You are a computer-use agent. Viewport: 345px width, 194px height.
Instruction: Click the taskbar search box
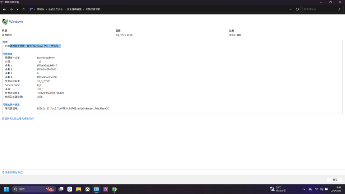pos(34,189)
